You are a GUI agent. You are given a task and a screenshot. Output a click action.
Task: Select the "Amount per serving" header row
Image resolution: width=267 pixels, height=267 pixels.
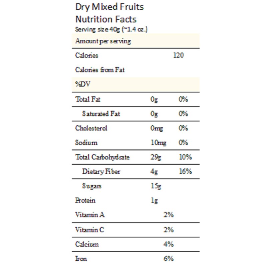pyautogui.click(x=103, y=41)
